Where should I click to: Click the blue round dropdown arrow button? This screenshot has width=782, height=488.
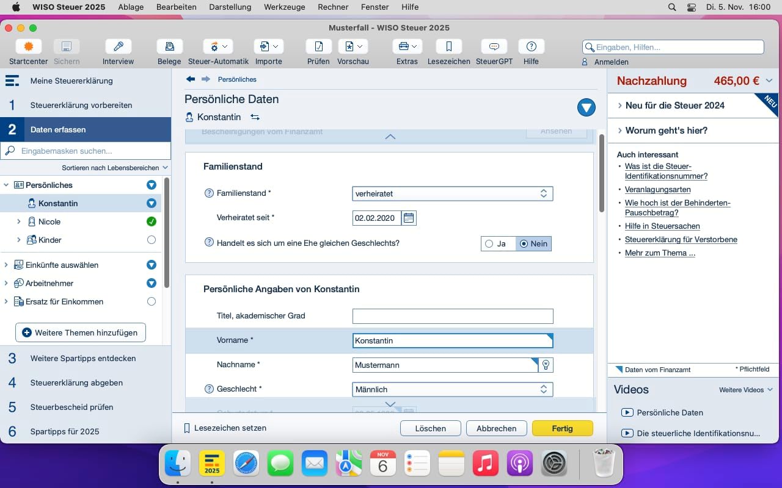tap(586, 108)
